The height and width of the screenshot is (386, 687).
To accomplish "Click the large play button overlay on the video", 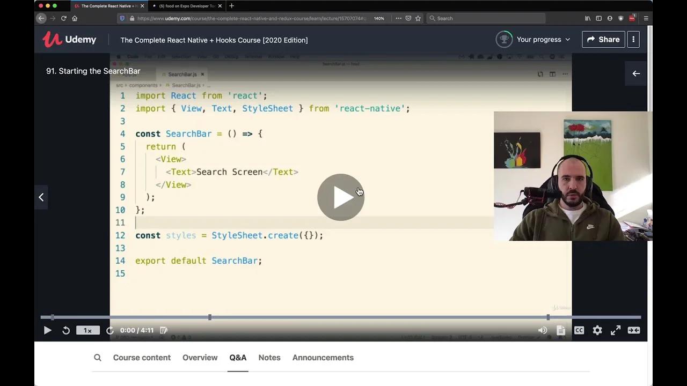I will tap(340, 197).
